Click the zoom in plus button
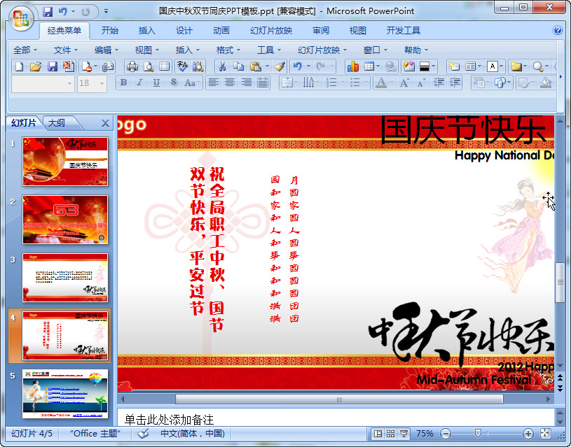The width and height of the screenshot is (571, 447). (527, 434)
